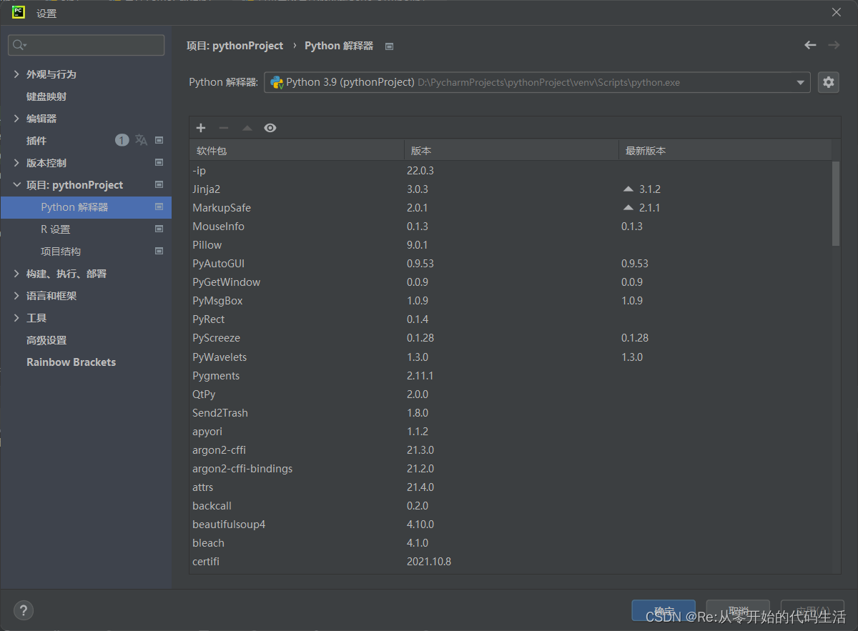Expand the 构建、执行、部署 section
858x631 pixels.
point(17,274)
